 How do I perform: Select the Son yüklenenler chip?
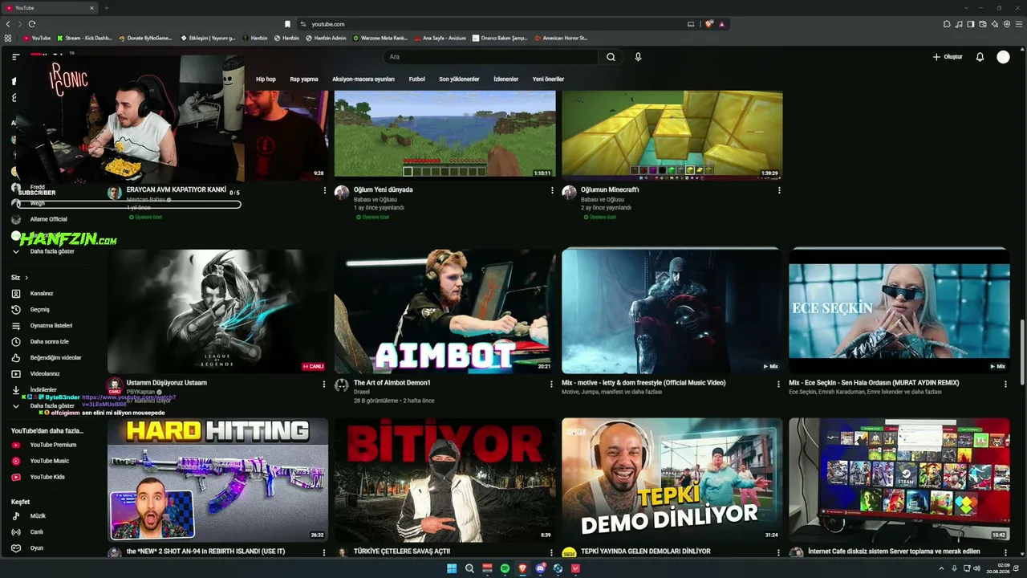(459, 79)
